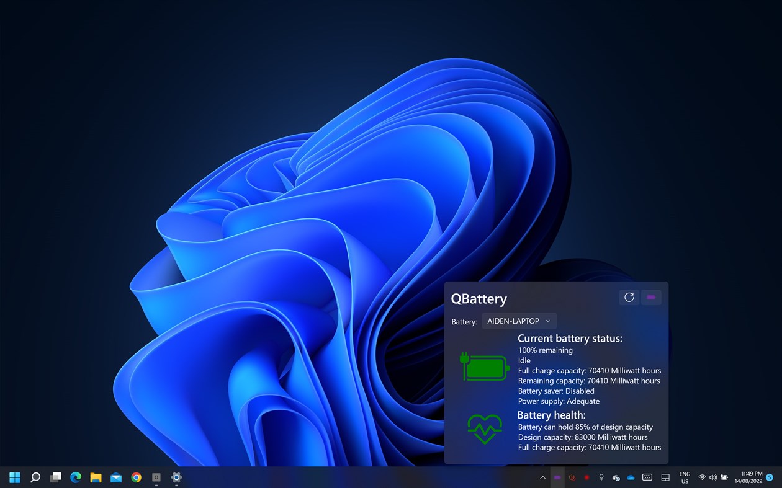Toggle Wi-Fi from the tray network icon
The width and height of the screenshot is (782, 488).
click(702, 477)
